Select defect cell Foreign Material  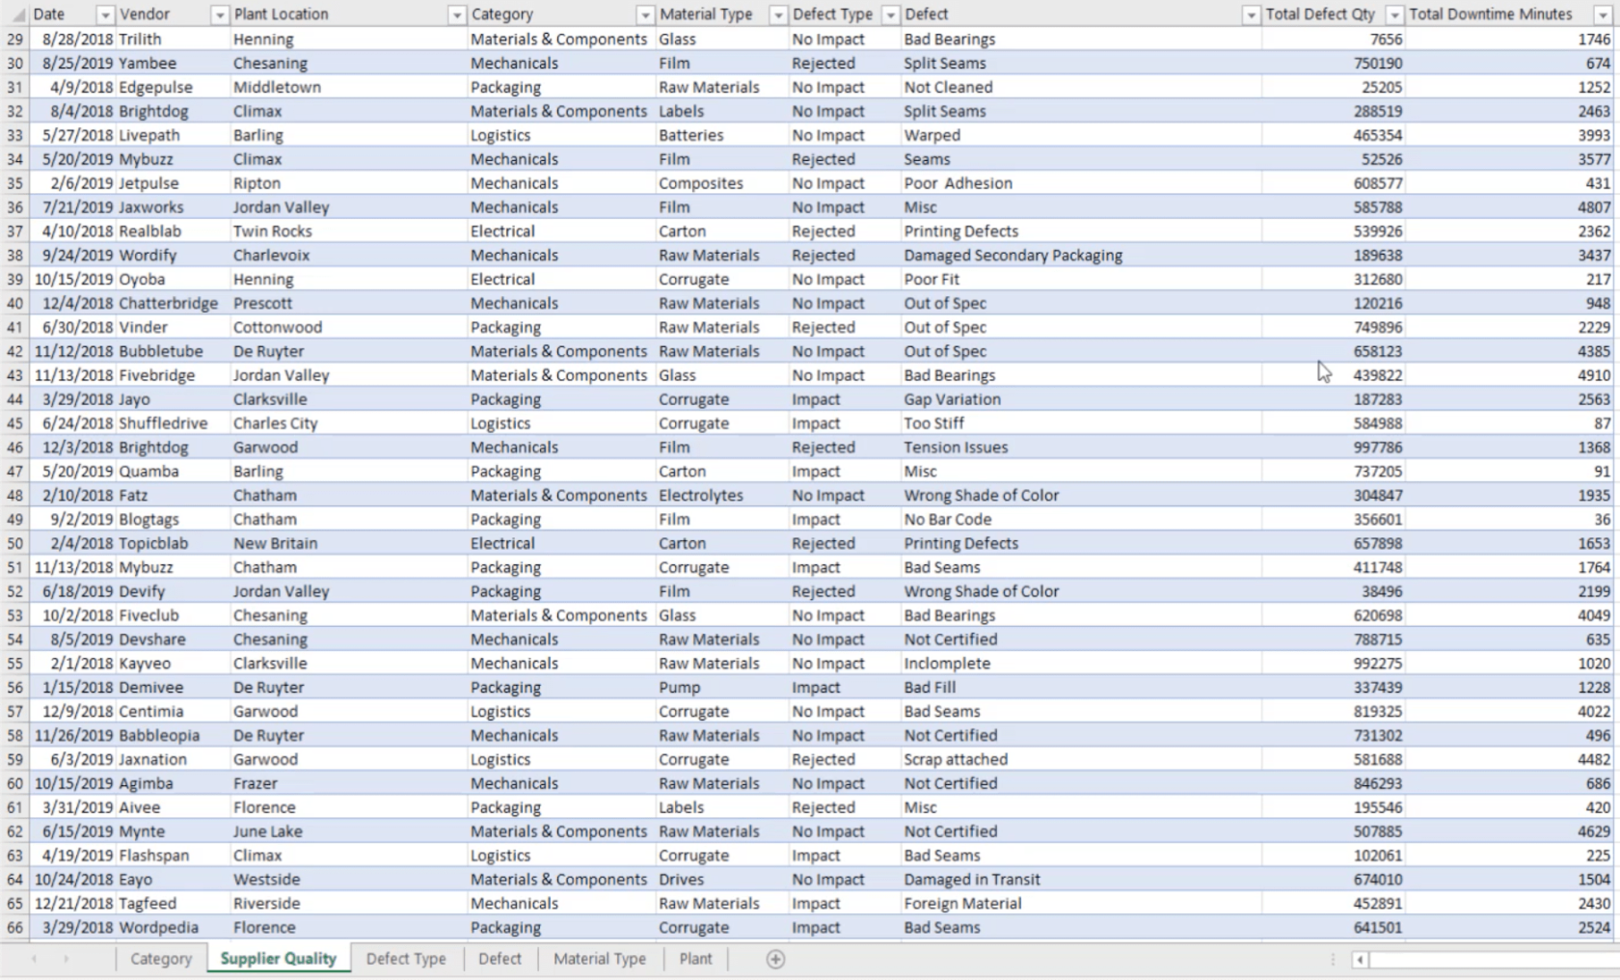(1080, 903)
